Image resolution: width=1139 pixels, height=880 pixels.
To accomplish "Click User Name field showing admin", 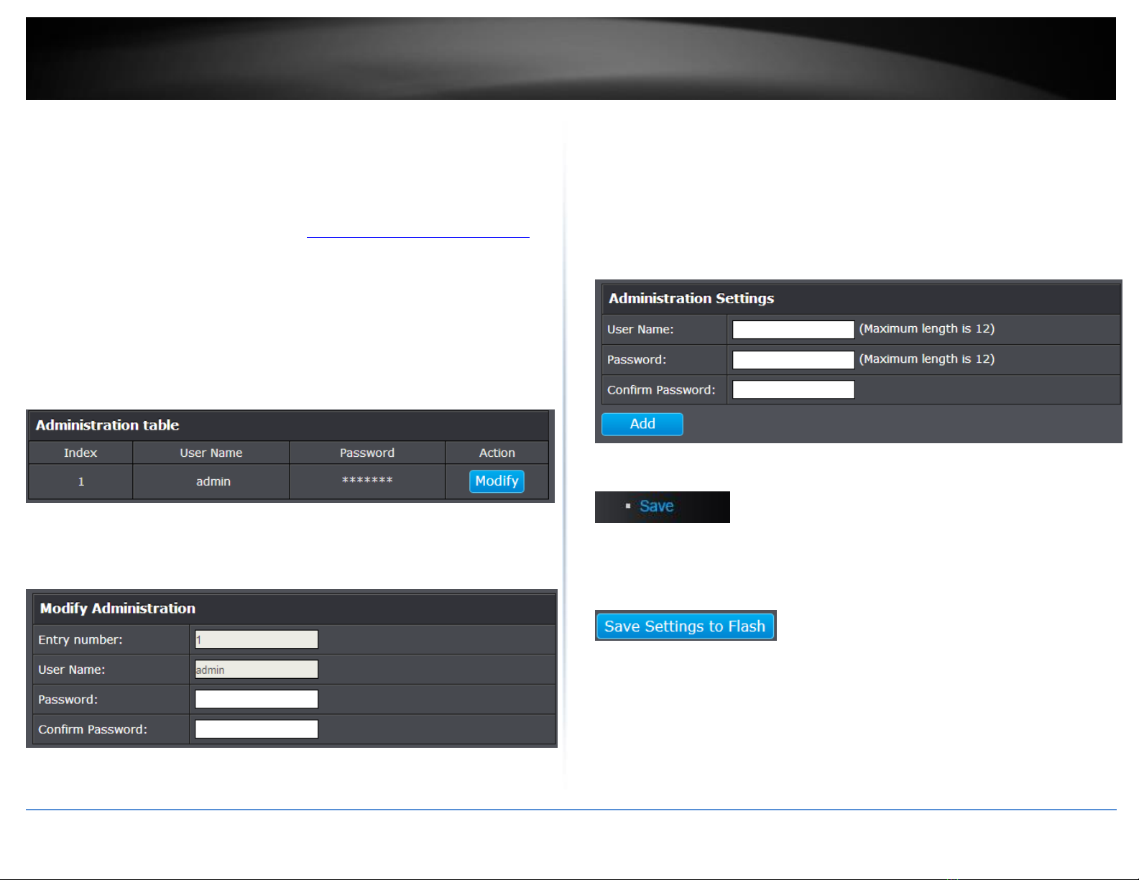I will click(x=257, y=670).
